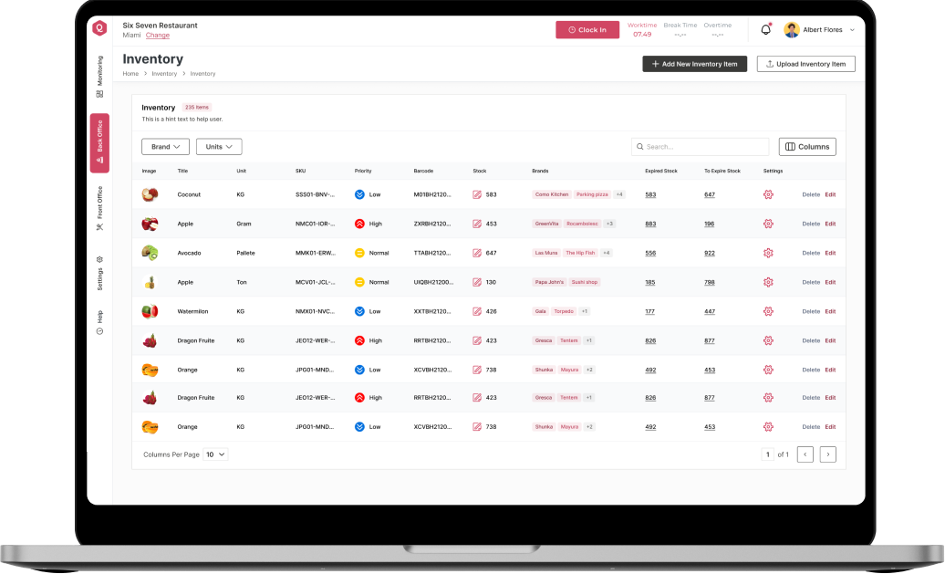The height and width of the screenshot is (574, 945).
Task: Click edit stock icon for Dragon Fruite
Action: click(x=477, y=340)
